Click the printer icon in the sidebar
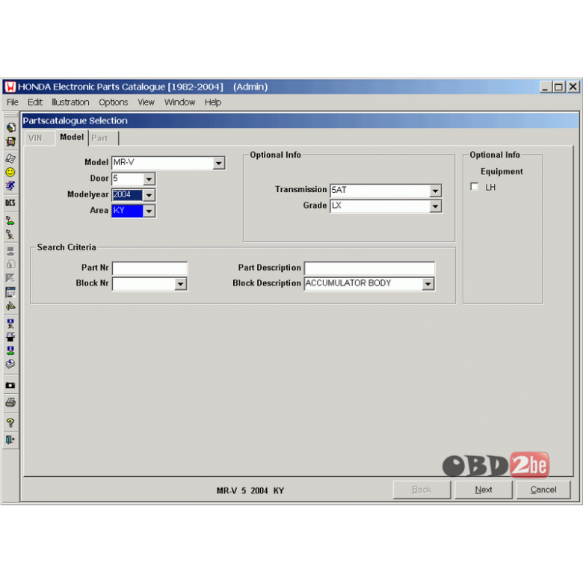Viewport: 583px width, 583px height. (10, 403)
